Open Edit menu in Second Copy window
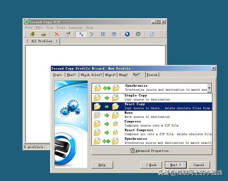Screen dimensions: 228x181 (x=39, y=27)
